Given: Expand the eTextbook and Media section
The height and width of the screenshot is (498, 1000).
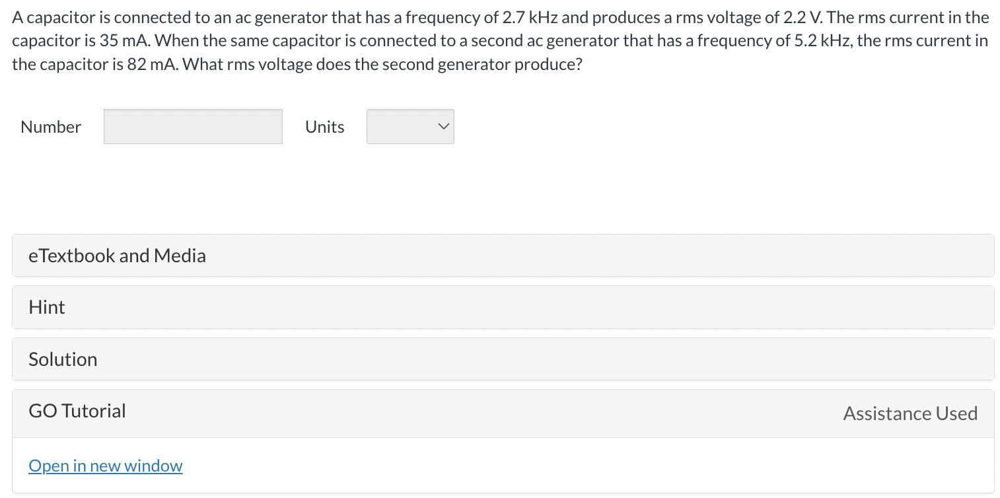Looking at the screenshot, I should coord(503,256).
